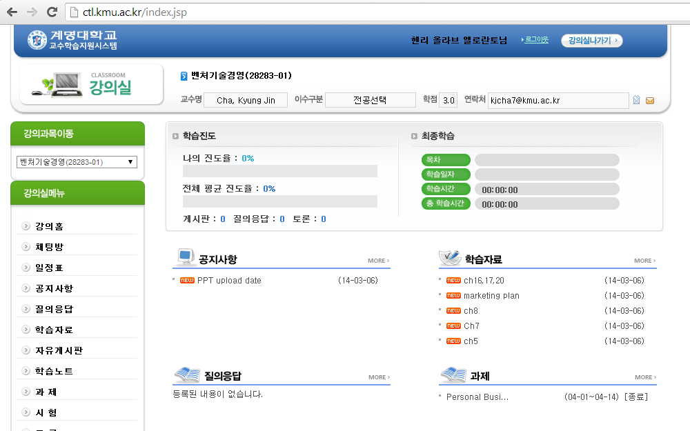Click the 과제 section book icon
This screenshot has width=690, height=431.
[453, 374]
